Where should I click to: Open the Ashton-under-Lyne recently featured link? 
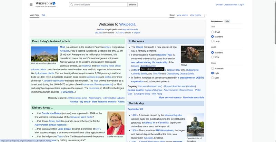pyautogui.click(x=77, y=98)
